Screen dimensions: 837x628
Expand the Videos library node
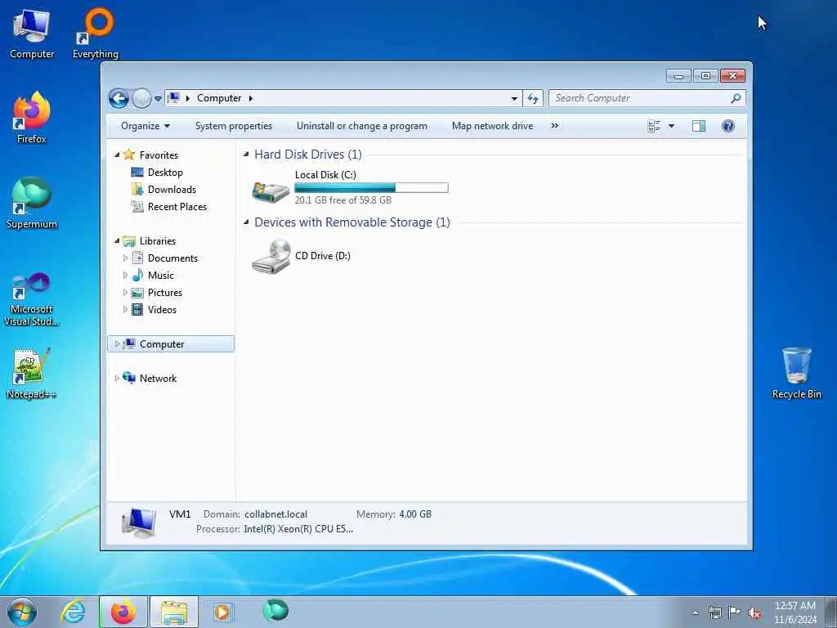click(x=125, y=310)
